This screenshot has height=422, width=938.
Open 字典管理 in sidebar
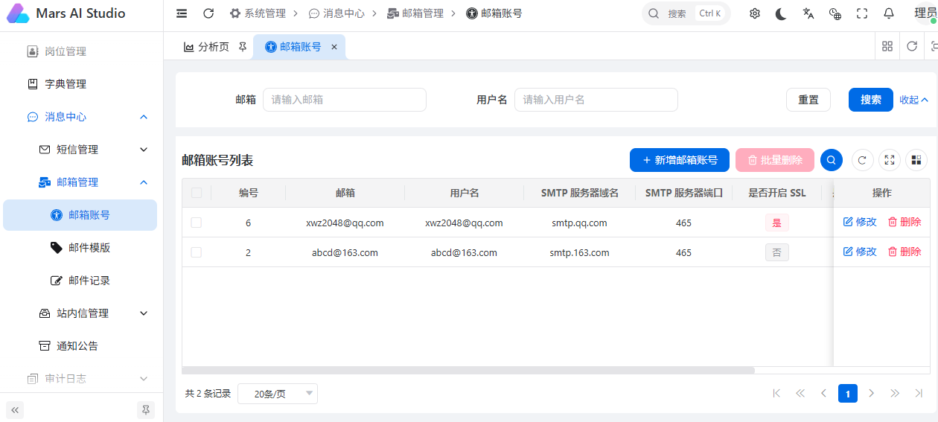82,84
